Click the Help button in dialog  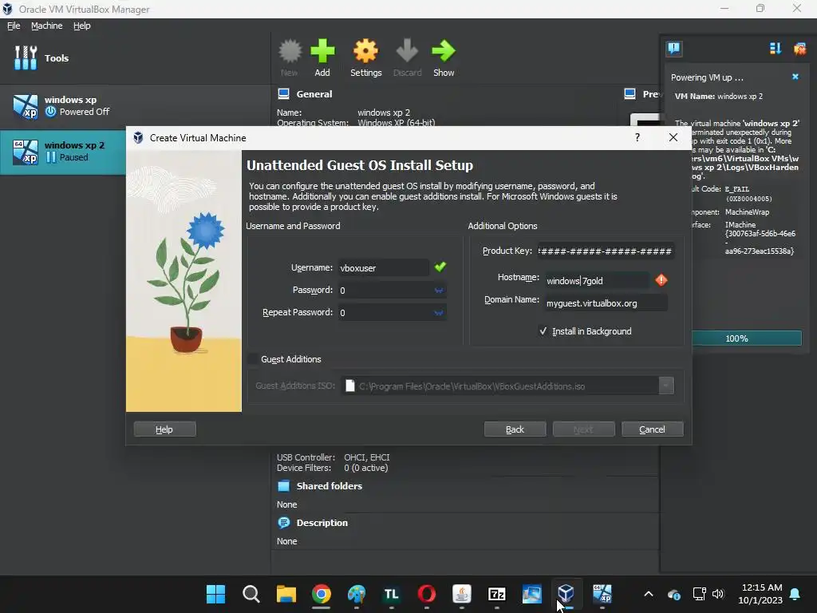[164, 429]
